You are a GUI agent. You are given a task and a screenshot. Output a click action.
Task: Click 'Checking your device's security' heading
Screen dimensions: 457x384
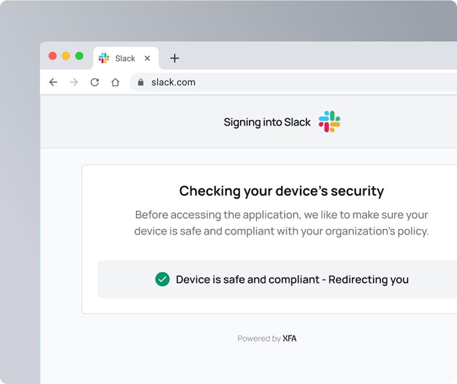pos(282,191)
